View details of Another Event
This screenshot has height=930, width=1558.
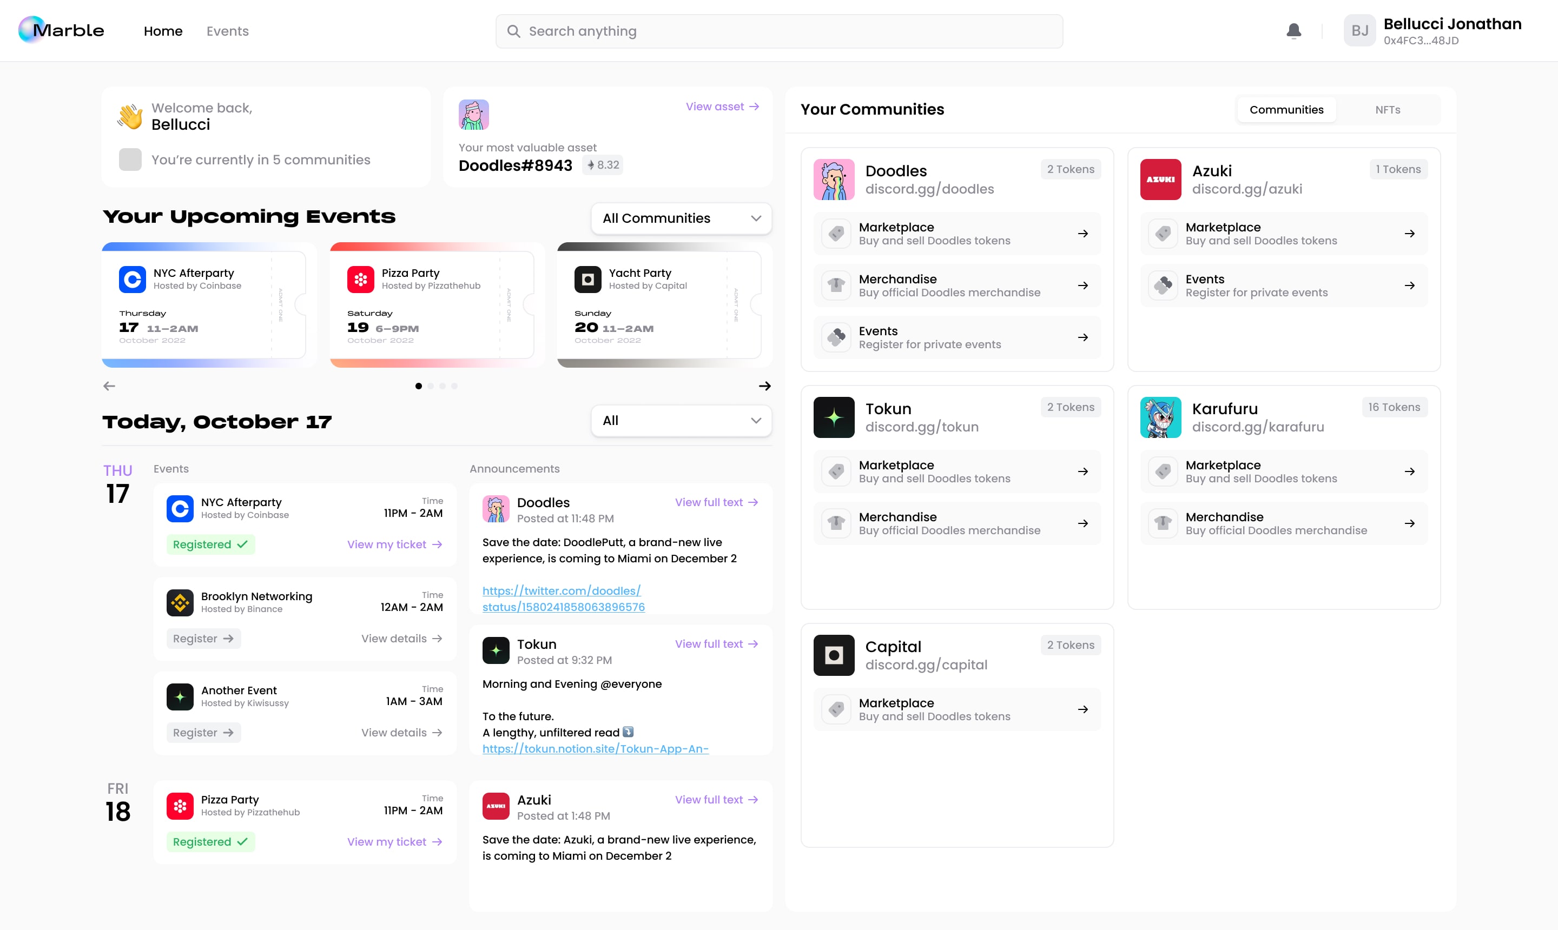(x=402, y=733)
